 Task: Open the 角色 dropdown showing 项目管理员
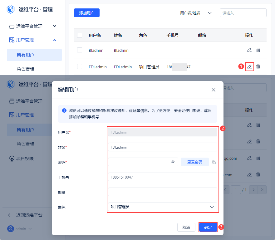(163, 207)
